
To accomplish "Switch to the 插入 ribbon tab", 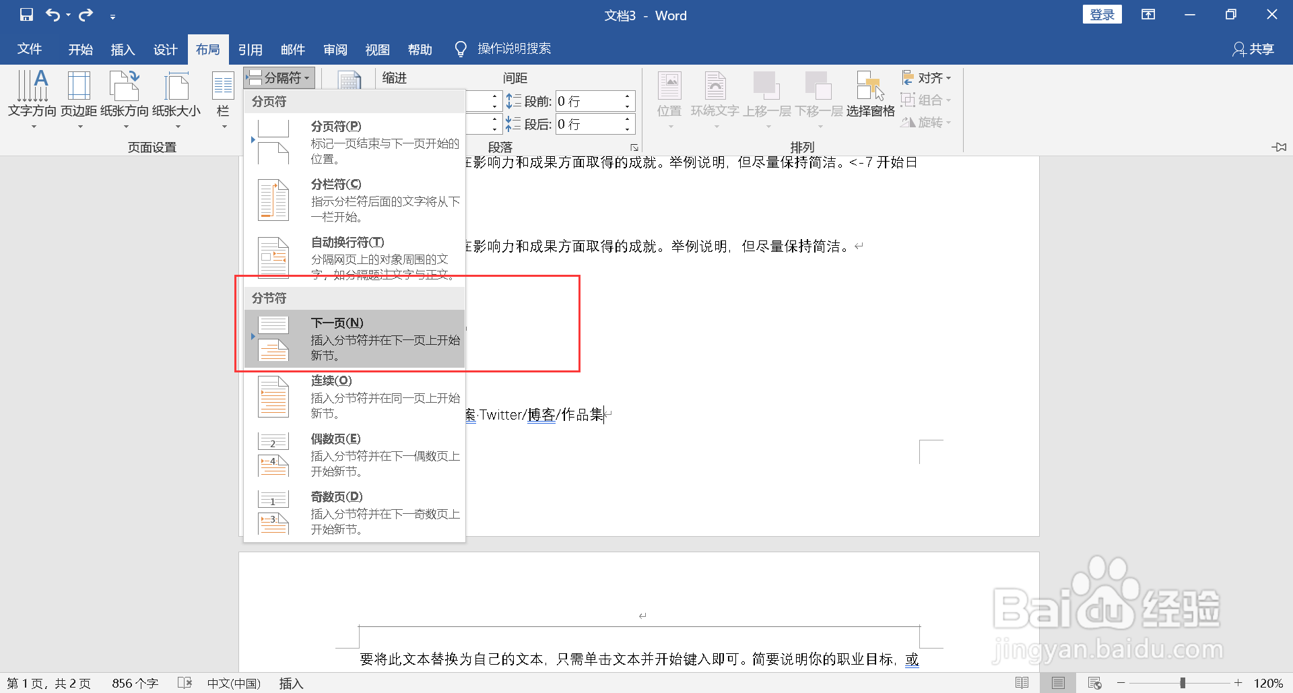I will coord(123,48).
